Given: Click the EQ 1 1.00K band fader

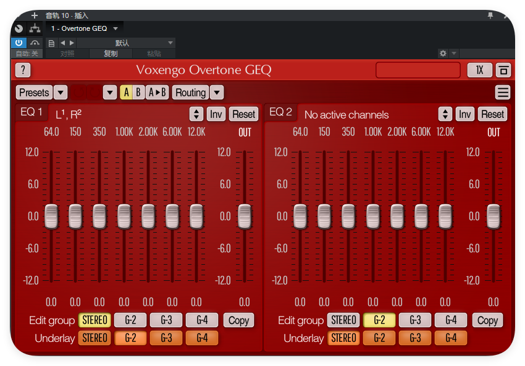Looking at the screenshot, I should pos(124,217).
